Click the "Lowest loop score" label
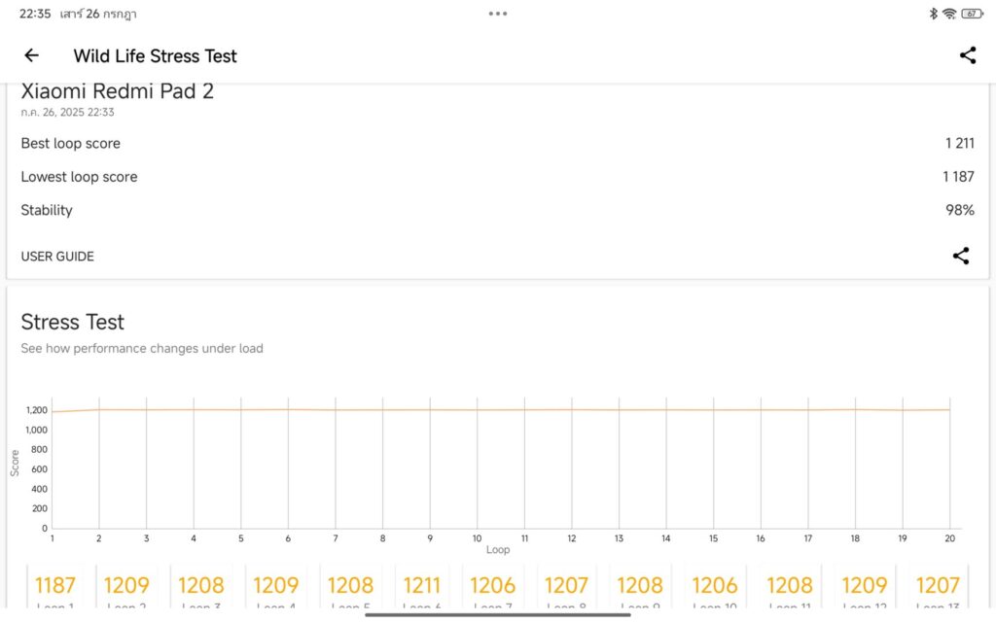The image size is (996, 622). tap(79, 177)
